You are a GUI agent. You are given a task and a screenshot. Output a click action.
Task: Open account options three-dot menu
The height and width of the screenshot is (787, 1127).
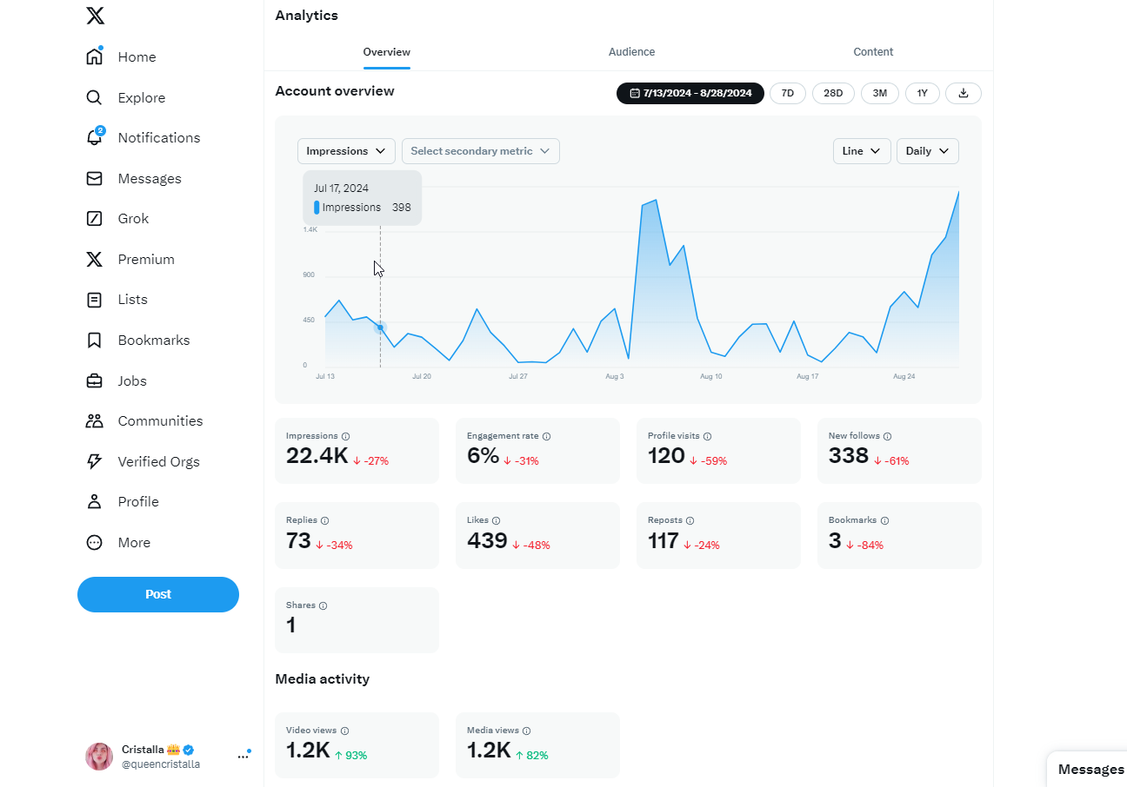tap(243, 757)
